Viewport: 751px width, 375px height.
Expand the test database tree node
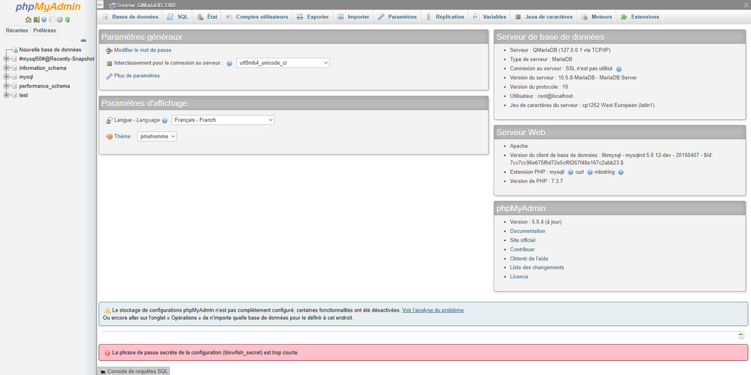pos(6,95)
